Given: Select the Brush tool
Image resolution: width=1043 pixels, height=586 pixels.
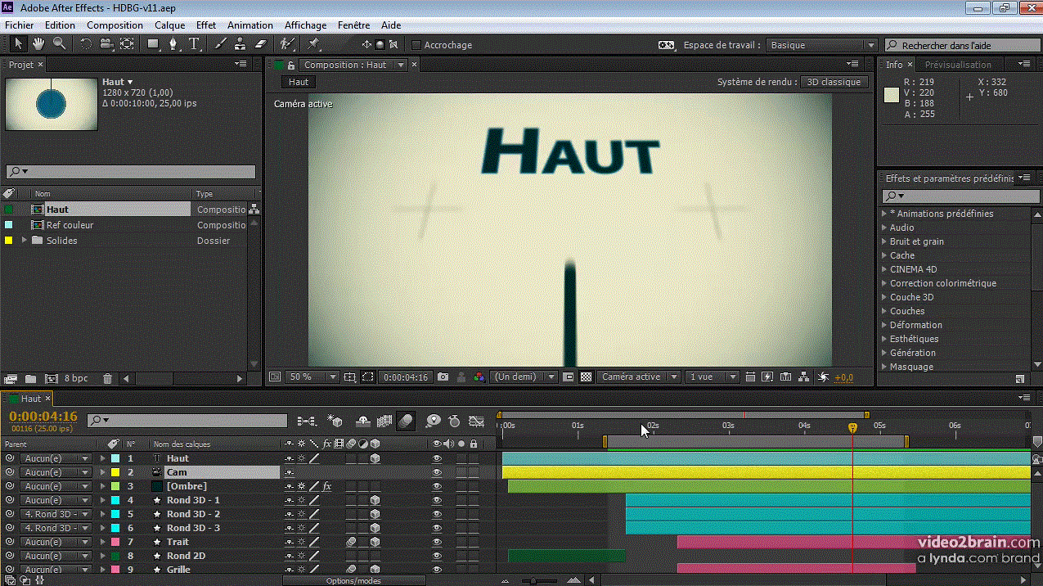Looking at the screenshot, I should click(x=220, y=44).
